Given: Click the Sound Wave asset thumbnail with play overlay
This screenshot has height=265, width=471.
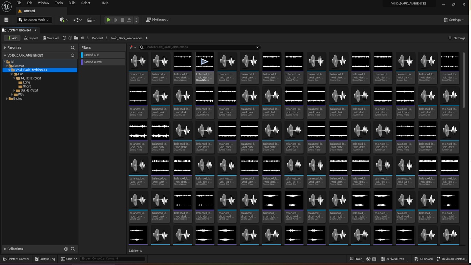Looking at the screenshot, I should pyautogui.click(x=205, y=61).
